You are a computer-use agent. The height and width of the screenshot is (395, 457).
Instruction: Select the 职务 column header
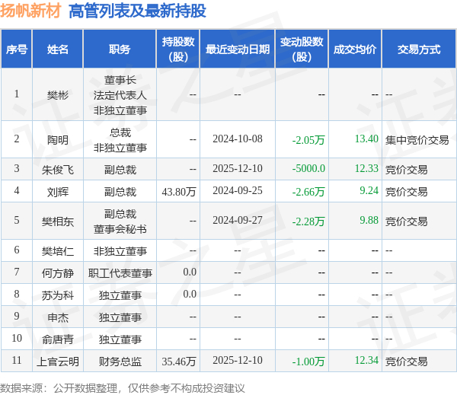coord(120,49)
